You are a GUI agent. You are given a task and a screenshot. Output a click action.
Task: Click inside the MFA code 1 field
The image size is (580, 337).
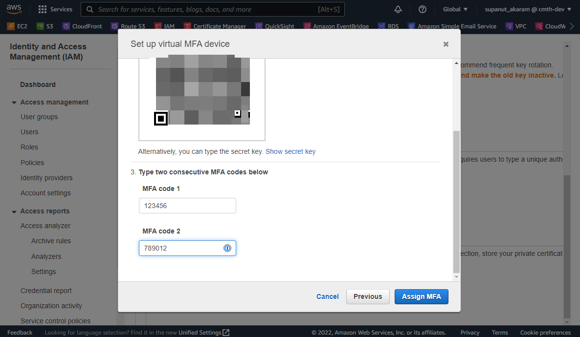pos(187,206)
